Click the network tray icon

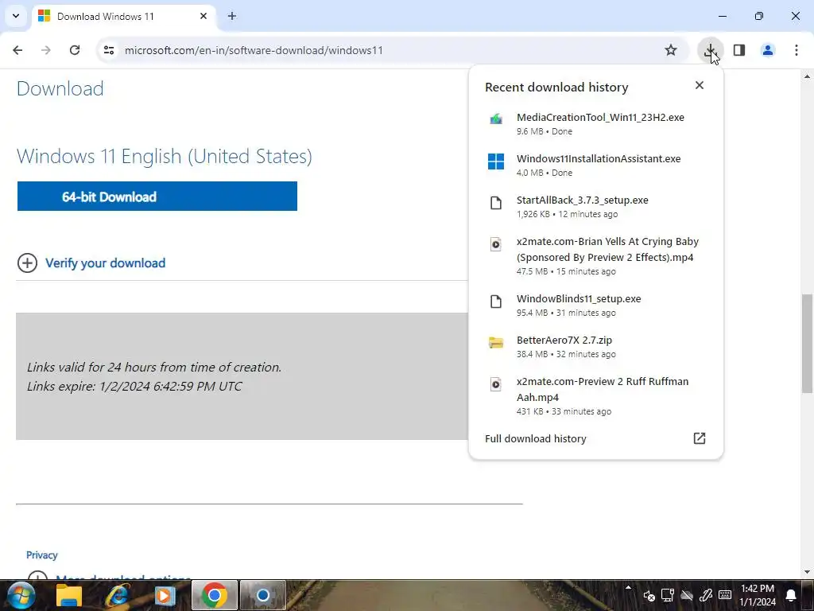click(x=687, y=595)
